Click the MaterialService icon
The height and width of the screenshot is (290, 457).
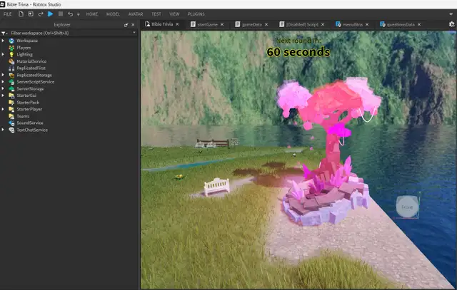tap(11, 61)
